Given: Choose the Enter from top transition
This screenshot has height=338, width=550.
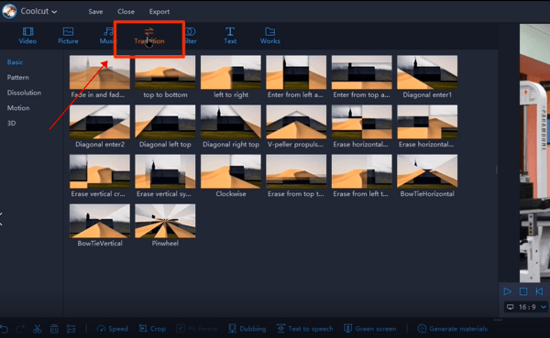Looking at the screenshot, I should 362,77.
